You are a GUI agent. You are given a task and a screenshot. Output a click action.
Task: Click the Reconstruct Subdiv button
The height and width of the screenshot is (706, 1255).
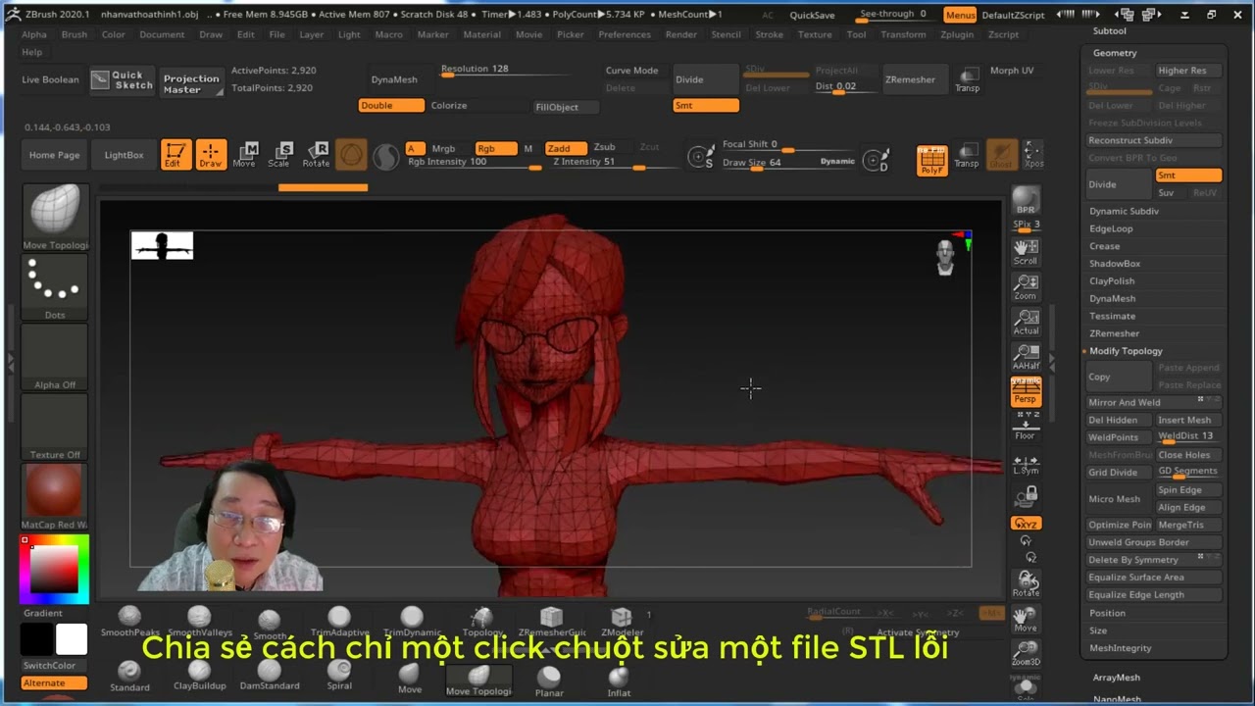(x=1153, y=140)
